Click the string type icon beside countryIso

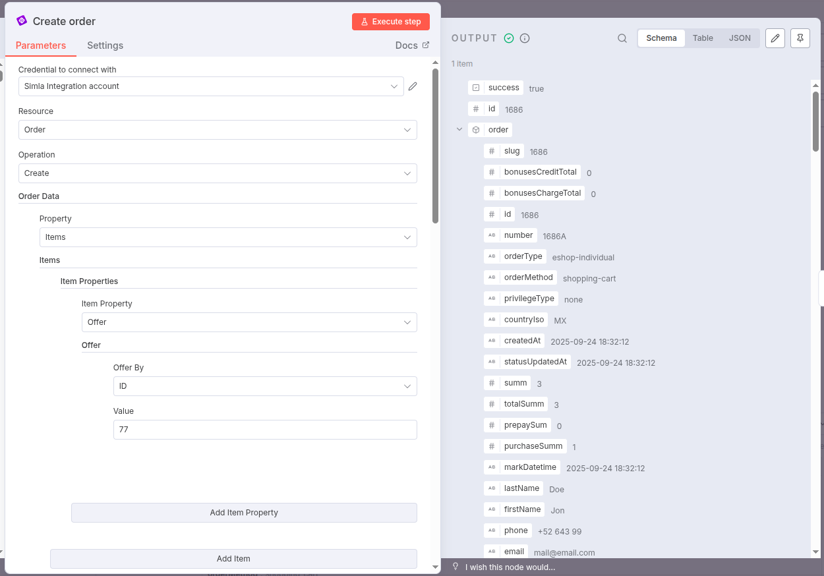click(x=492, y=320)
